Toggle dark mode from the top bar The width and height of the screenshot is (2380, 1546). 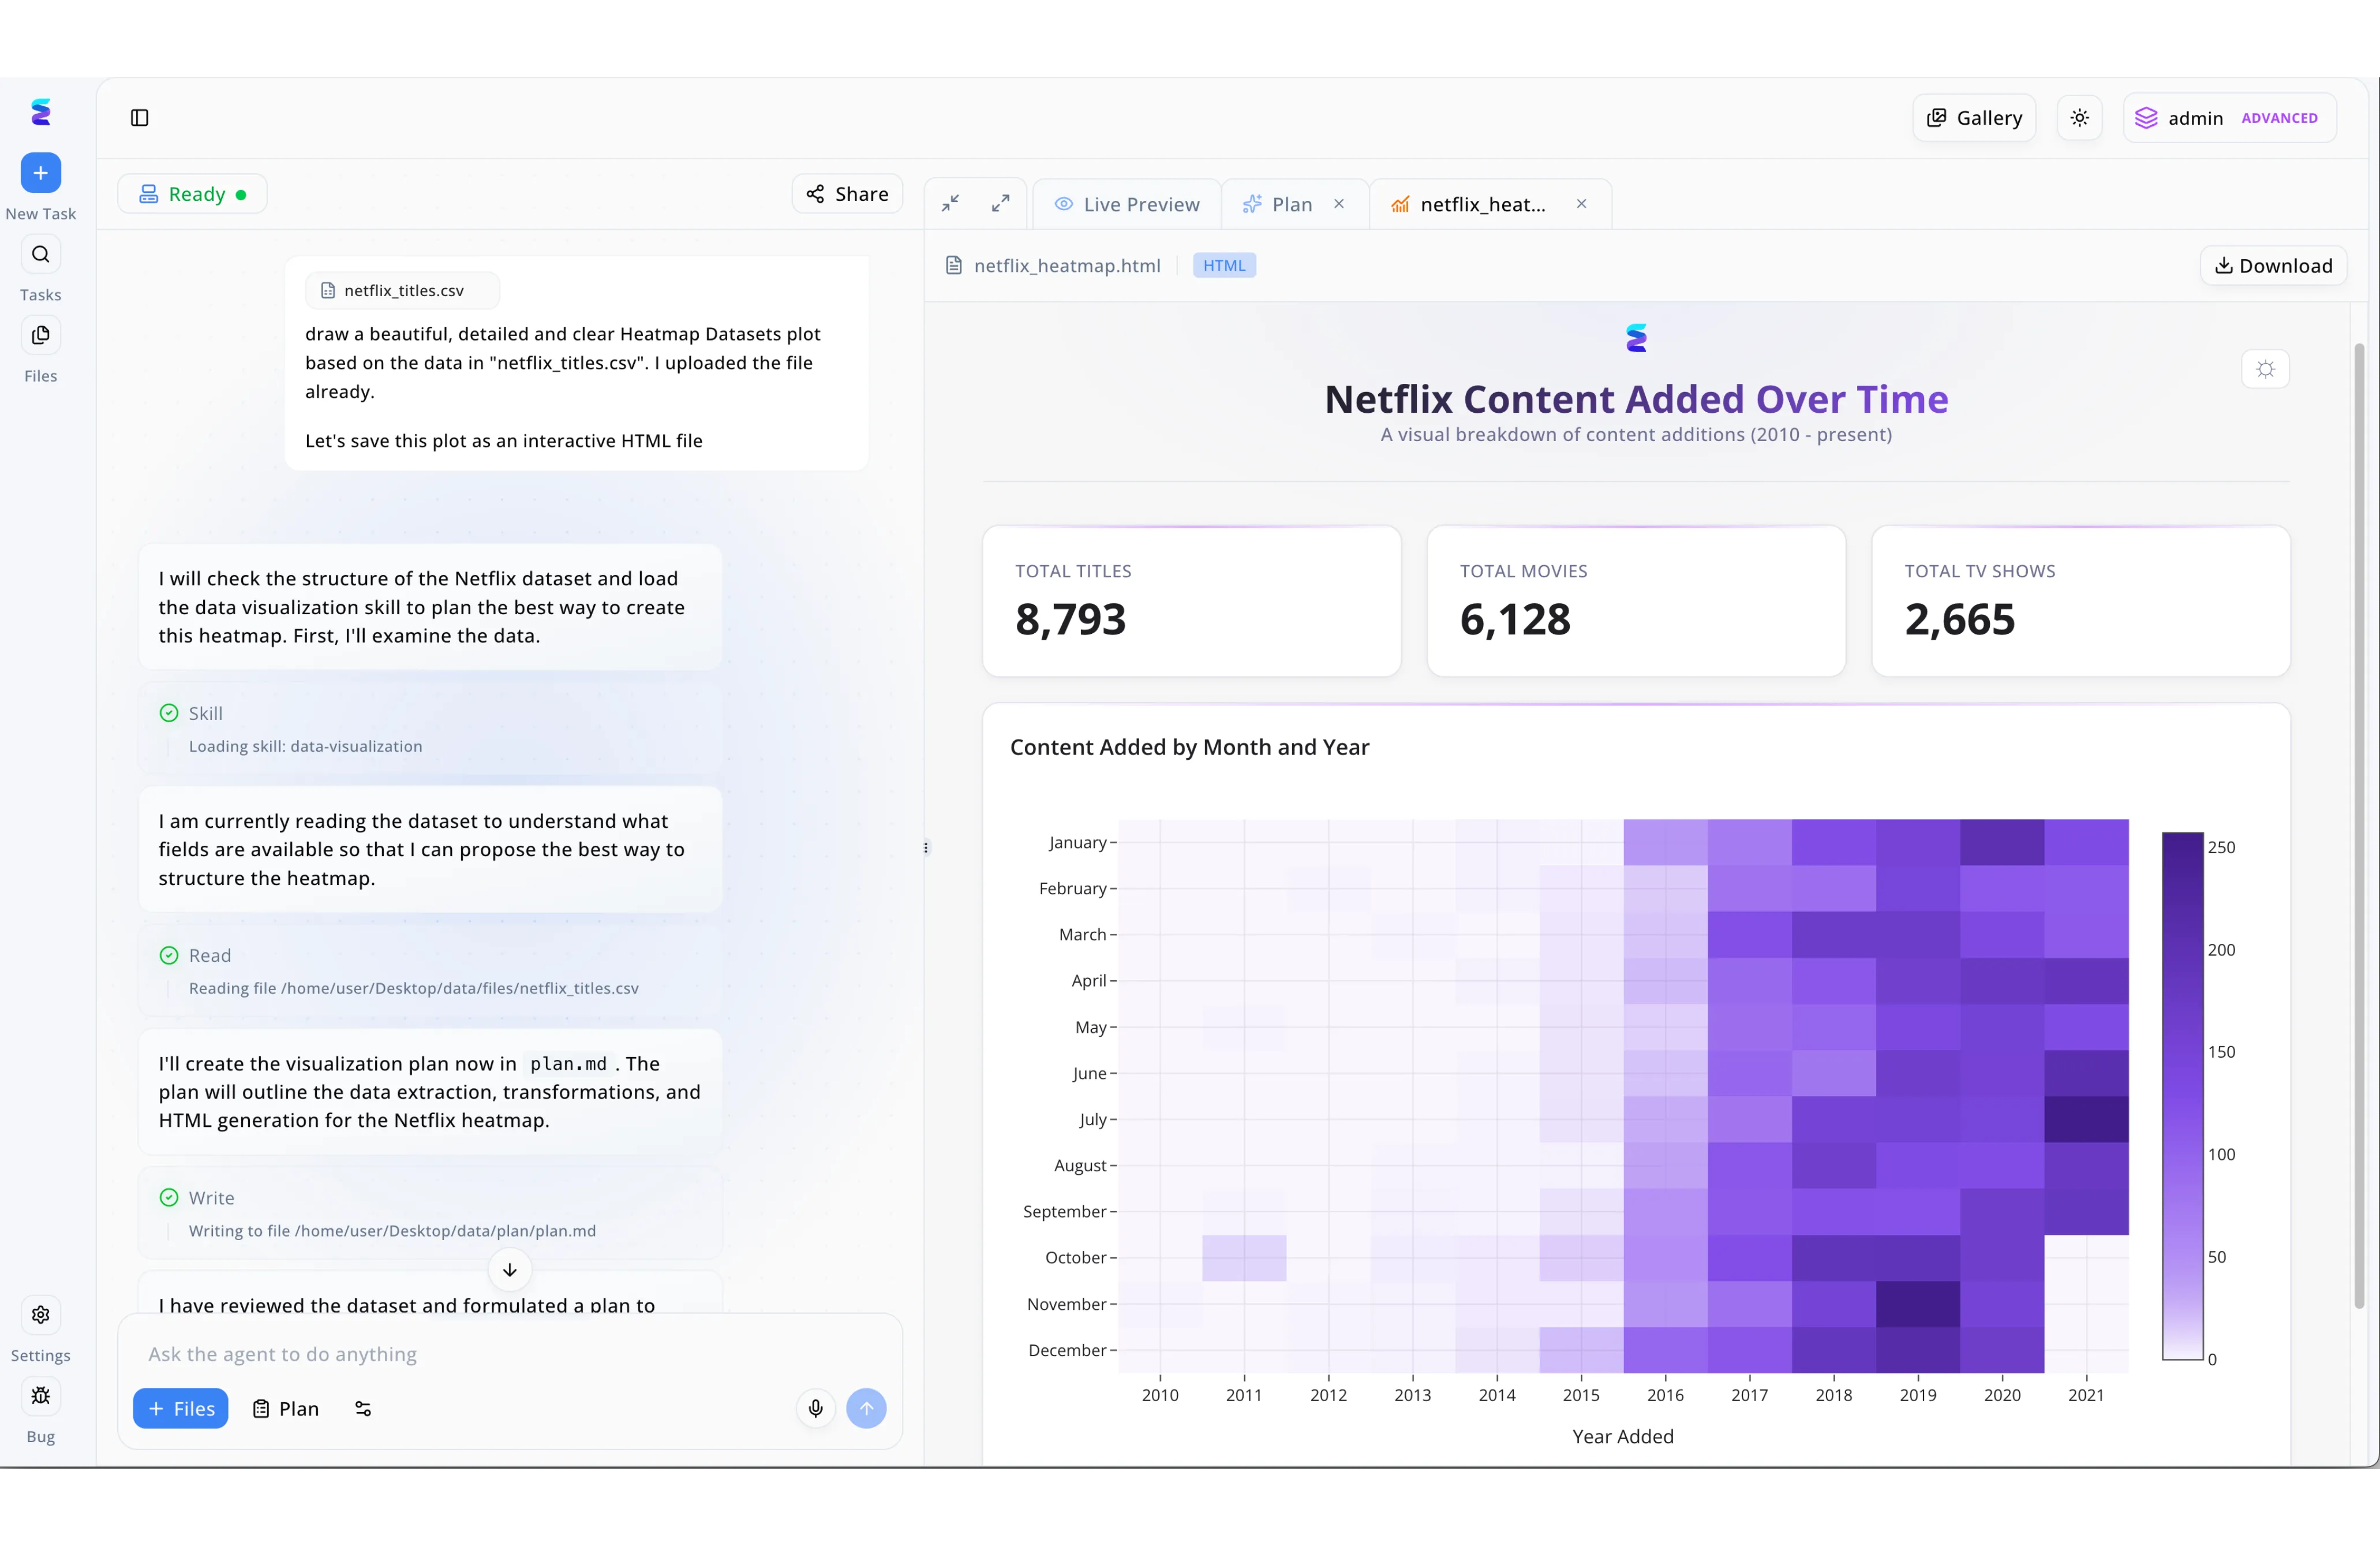(2079, 117)
